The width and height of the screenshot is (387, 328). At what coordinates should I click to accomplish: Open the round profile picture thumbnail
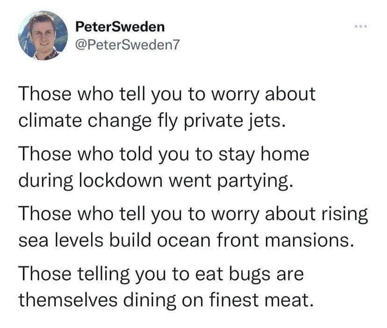click(43, 35)
